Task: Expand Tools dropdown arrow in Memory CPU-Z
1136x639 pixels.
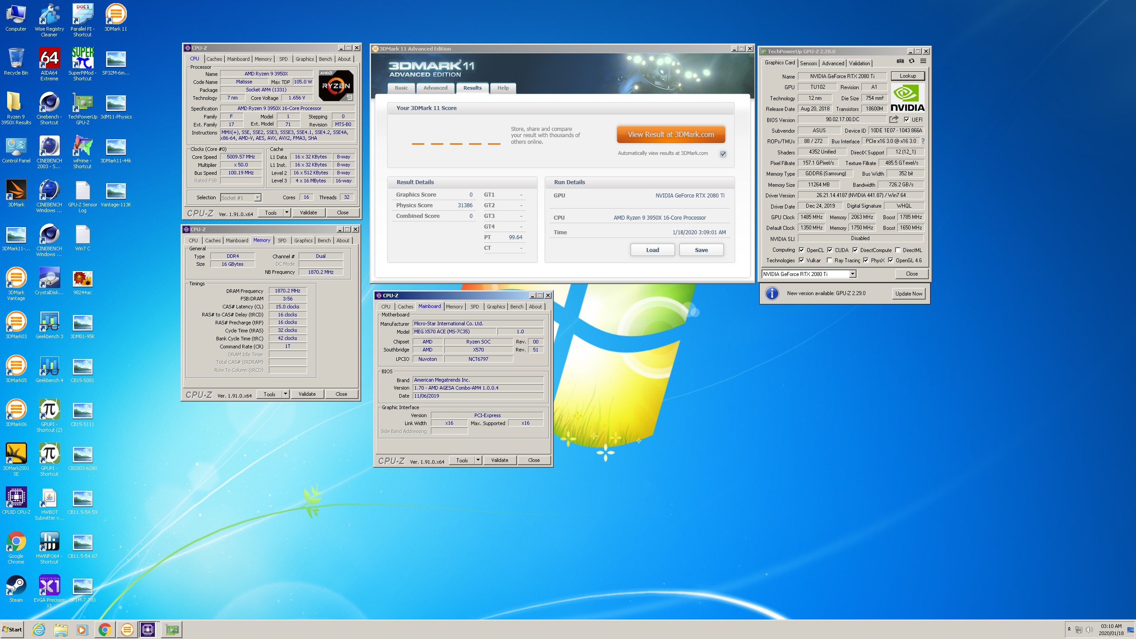Action: point(285,394)
